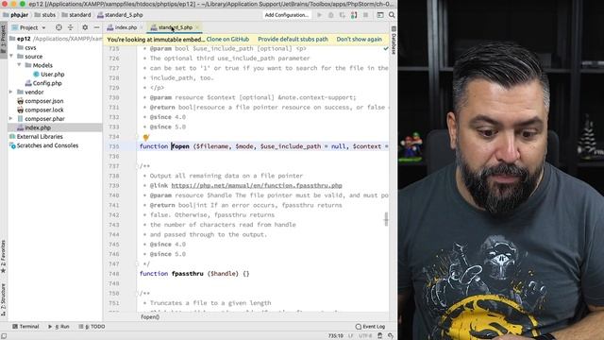The width and height of the screenshot is (604, 340).
Task: Select the ep12 project root
Action: 24,39
